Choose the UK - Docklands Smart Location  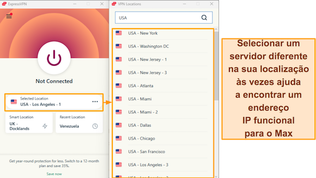click(29, 123)
